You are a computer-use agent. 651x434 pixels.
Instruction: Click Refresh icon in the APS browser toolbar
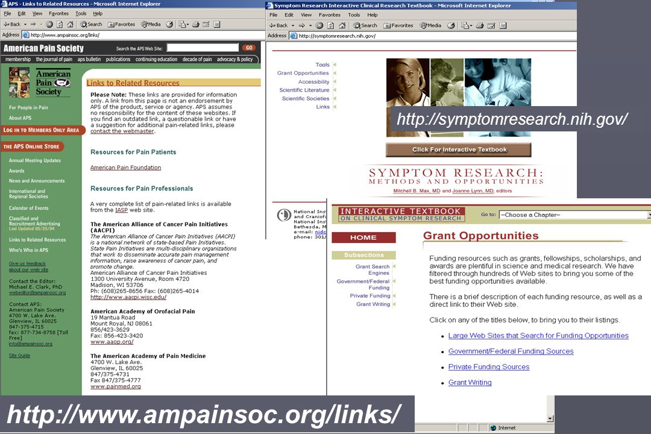pyautogui.click(x=60, y=25)
